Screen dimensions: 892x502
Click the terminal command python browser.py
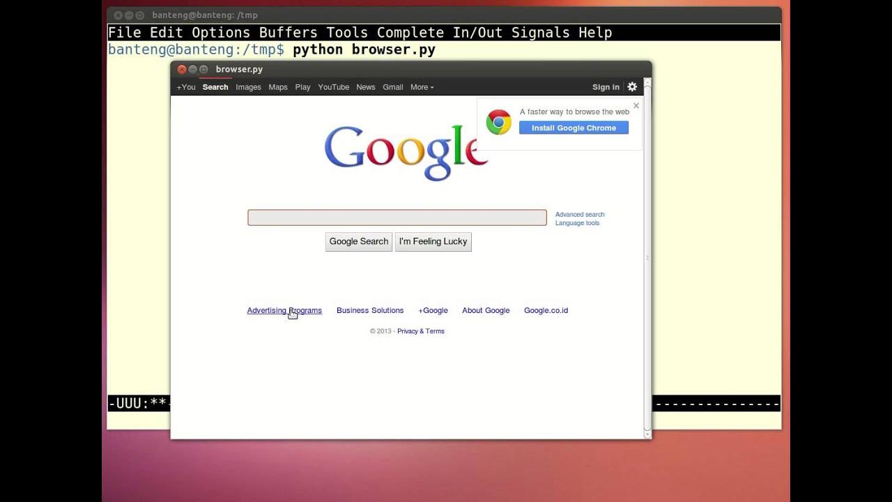pyautogui.click(x=364, y=50)
